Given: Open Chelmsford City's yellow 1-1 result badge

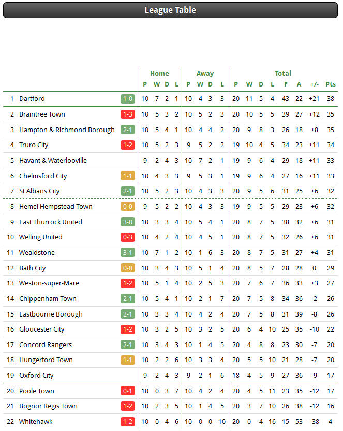Looking at the screenshot, I should pyautogui.click(x=128, y=176).
